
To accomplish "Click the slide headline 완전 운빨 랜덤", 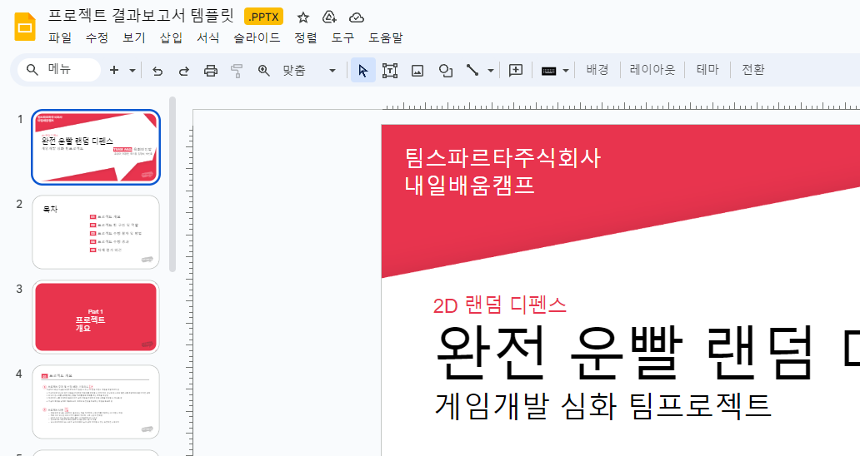I will pyautogui.click(x=623, y=353).
